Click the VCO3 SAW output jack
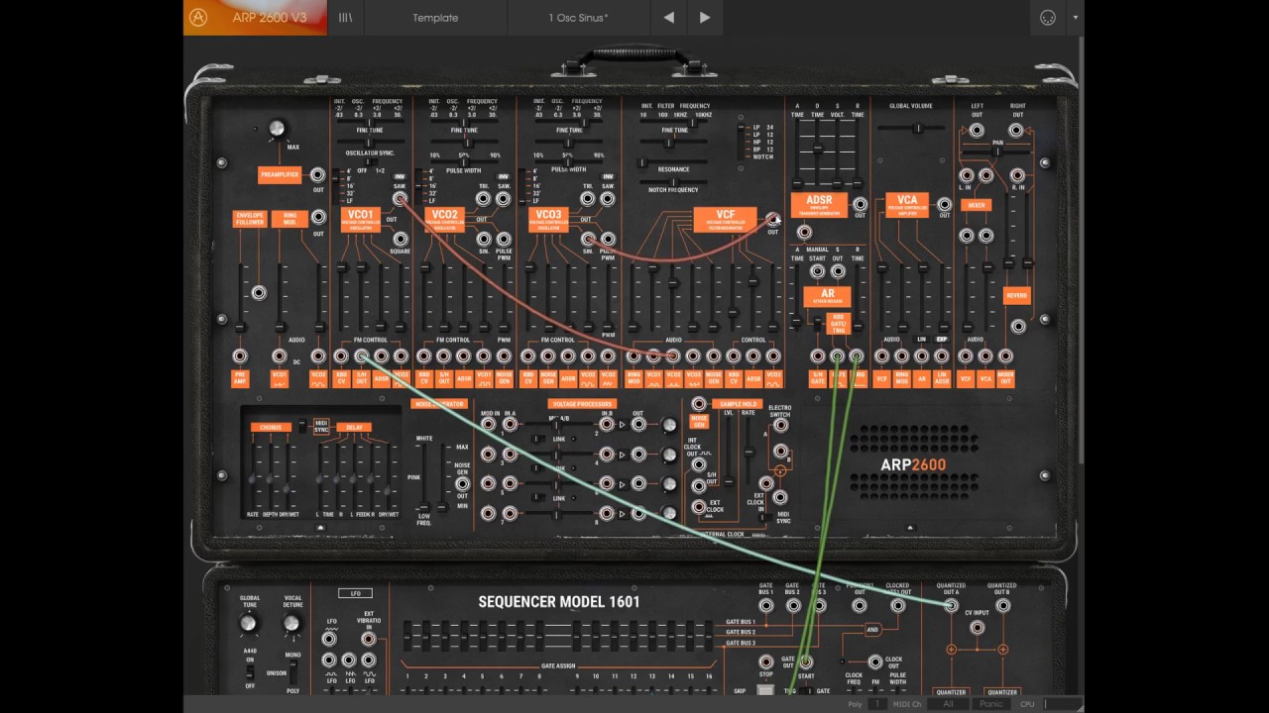 [x=608, y=199]
